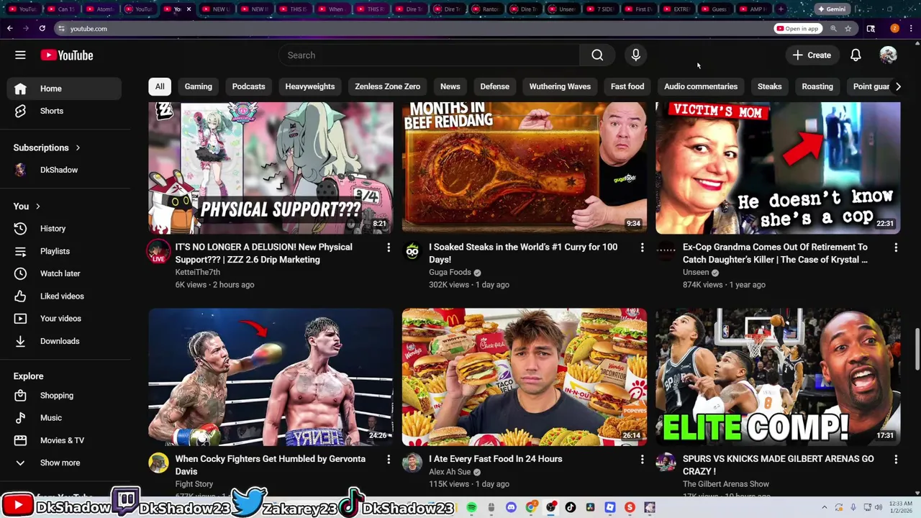Open Playlists in the sidebar
Viewport: 921px width, 518px height.
click(65, 251)
